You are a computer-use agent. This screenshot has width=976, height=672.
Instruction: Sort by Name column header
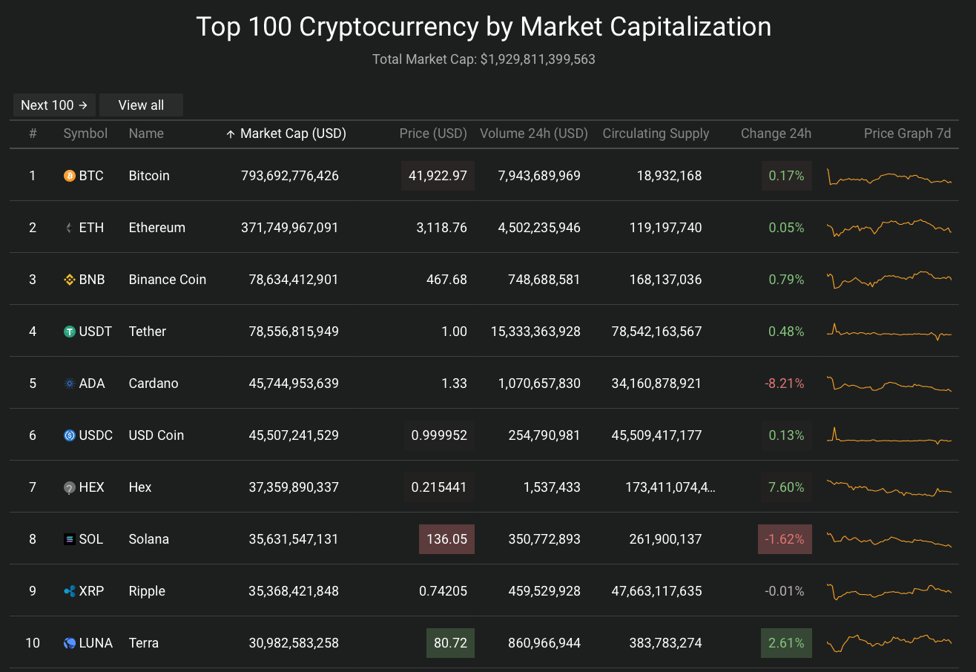(146, 134)
